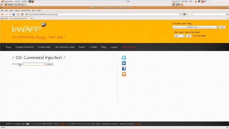The image size is (229, 129).
Task: Open the Facebook social icon
Action: pos(124,68)
